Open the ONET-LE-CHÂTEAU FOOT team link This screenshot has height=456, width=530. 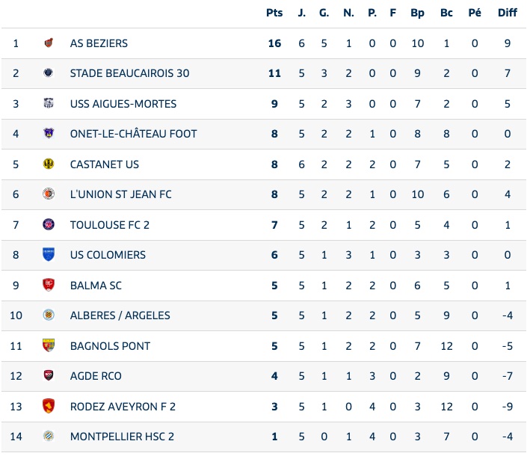(133, 134)
